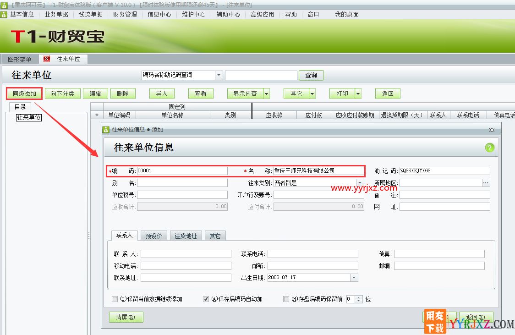Screen dimensions: 515x335
Task: Expand the 打印 dropdown arrow
Action: (358, 93)
